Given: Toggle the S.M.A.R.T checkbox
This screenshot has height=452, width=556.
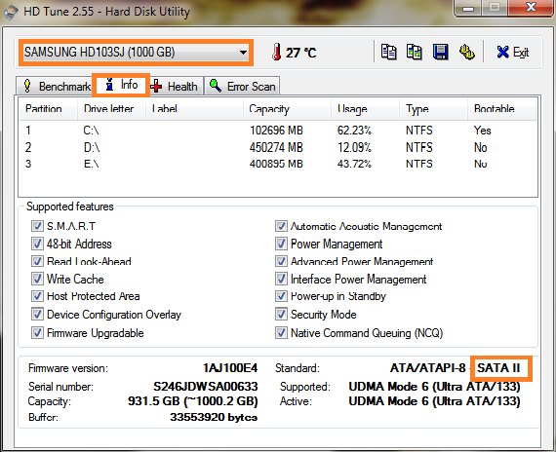Looking at the screenshot, I should (x=37, y=226).
